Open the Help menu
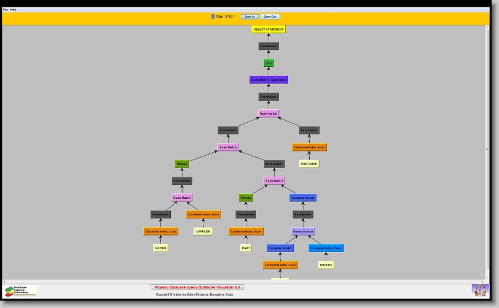Viewport: 499px width, 308px height. [x=14, y=10]
